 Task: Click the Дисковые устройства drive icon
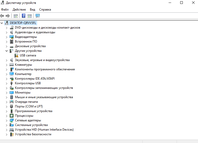click(x=12, y=46)
